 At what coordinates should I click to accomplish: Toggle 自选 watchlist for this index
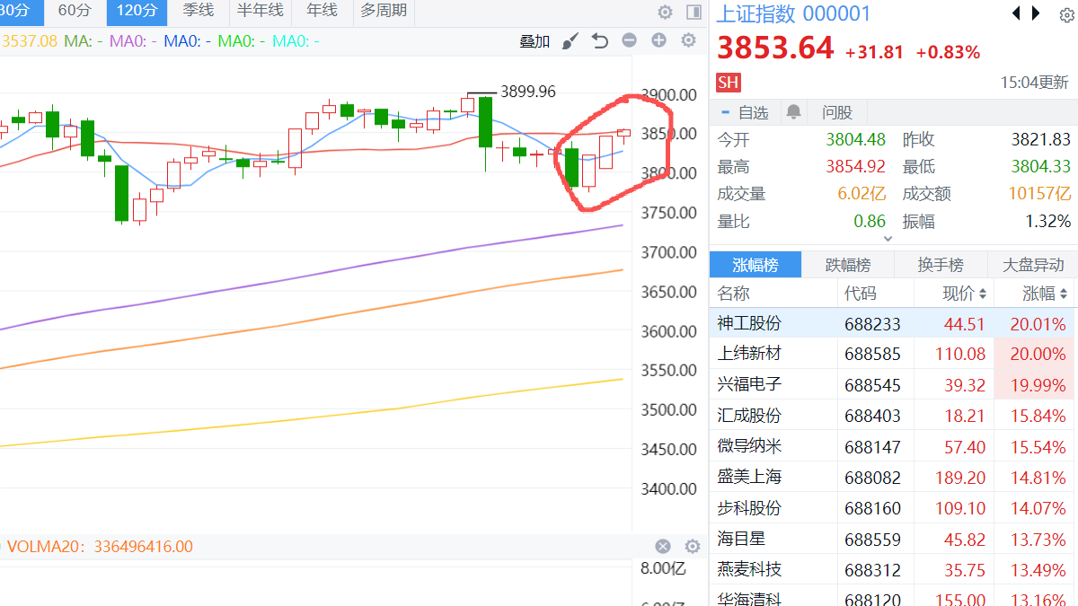[x=746, y=112]
